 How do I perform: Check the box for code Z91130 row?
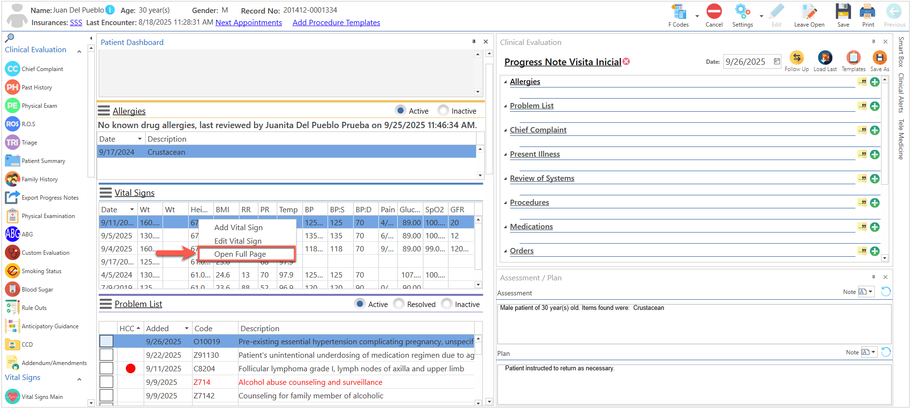point(106,355)
